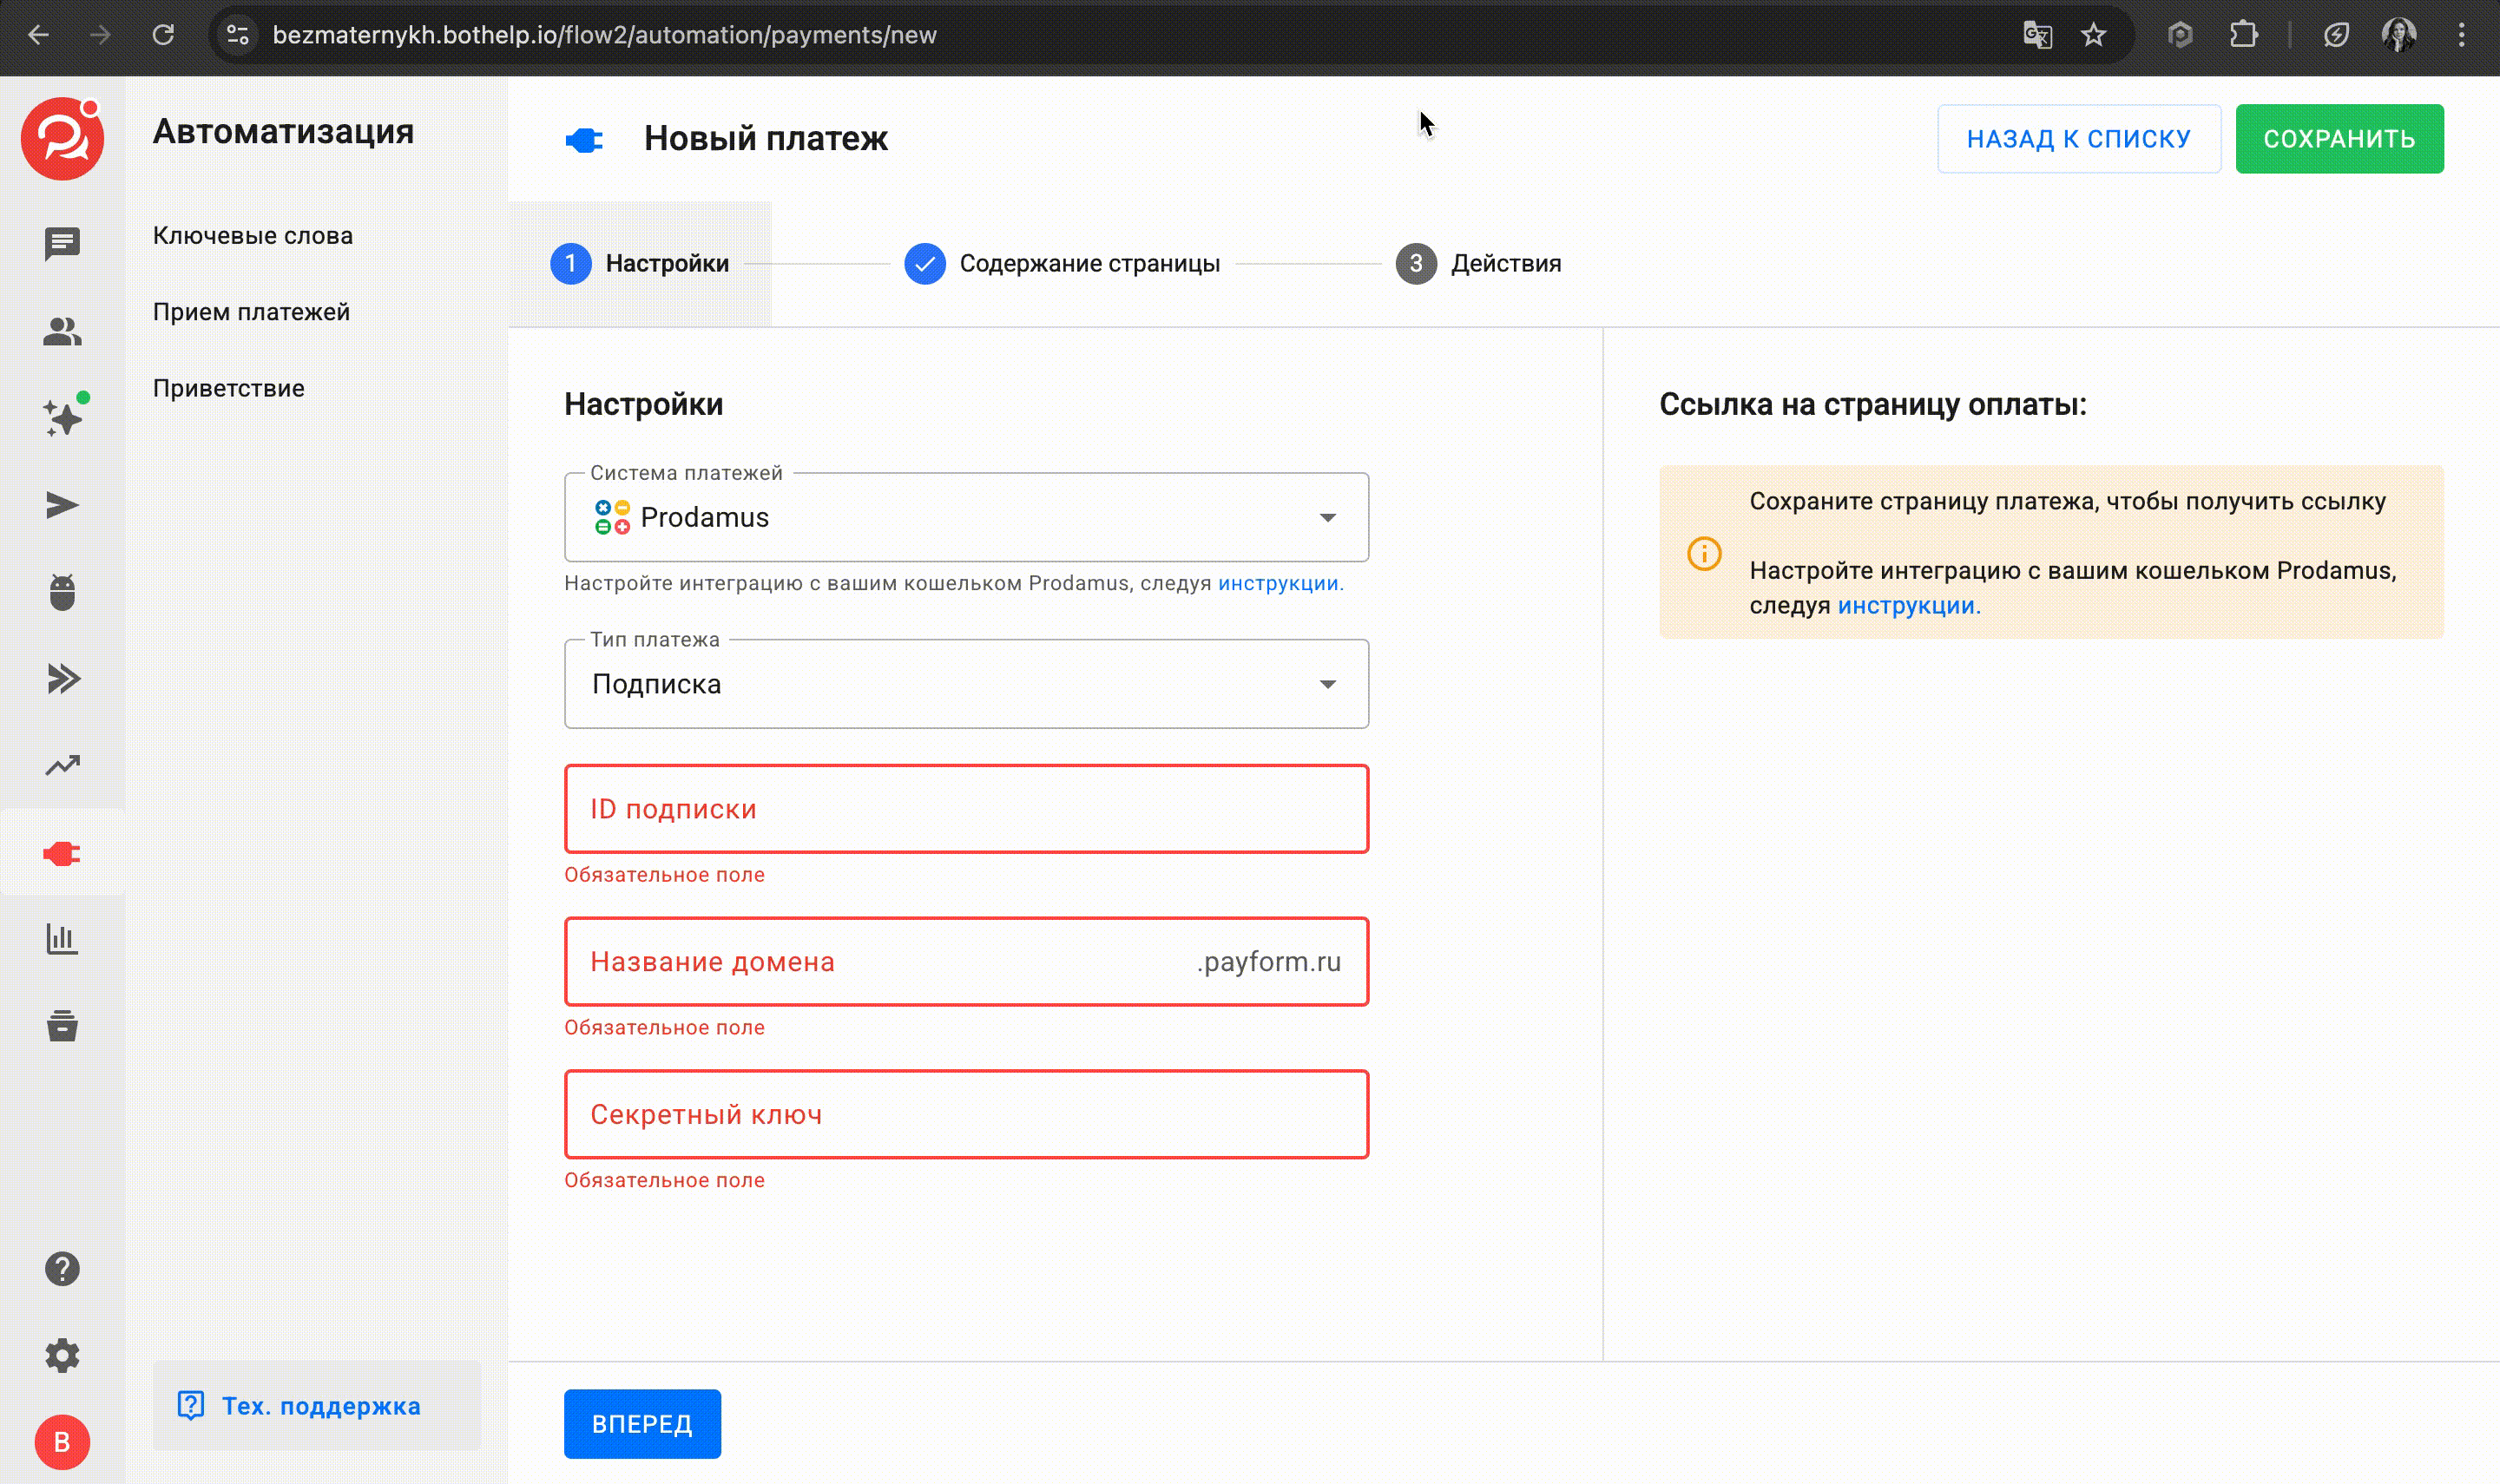Image resolution: width=2500 pixels, height=1484 pixels.
Task: Bookmark this page with star icon
Action: click(x=2093, y=35)
